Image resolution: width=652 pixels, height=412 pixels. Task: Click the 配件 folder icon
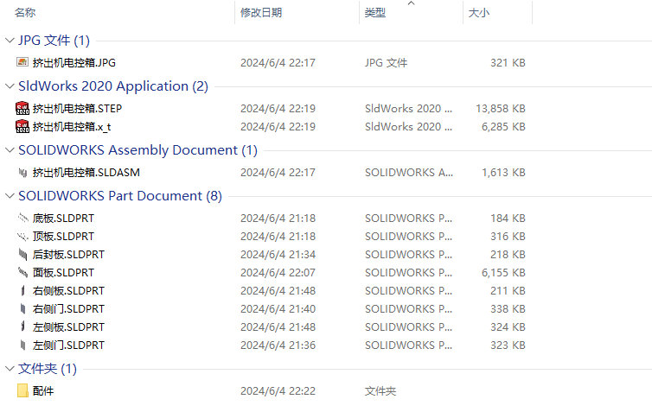(x=22, y=390)
